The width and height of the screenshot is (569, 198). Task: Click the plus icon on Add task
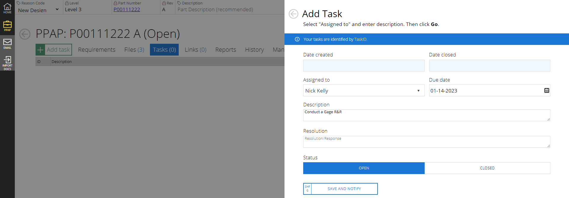(40, 50)
